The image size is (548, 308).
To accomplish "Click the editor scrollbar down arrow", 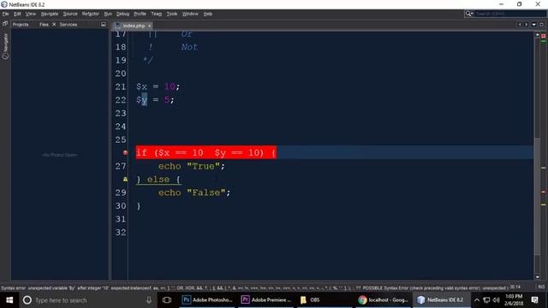I will click(538, 277).
